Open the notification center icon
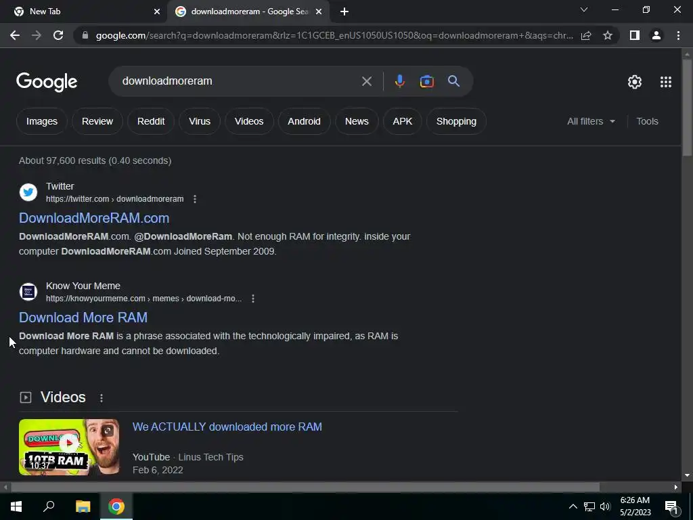693x520 pixels. (x=671, y=507)
